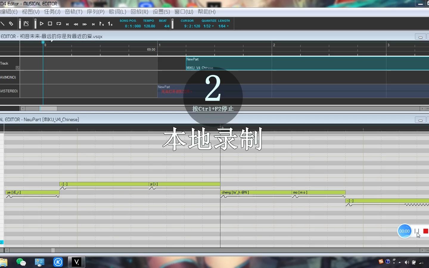Set the end marker flag
Image resolution: width=429 pixels, height=268 pixels.
click(110, 24)
